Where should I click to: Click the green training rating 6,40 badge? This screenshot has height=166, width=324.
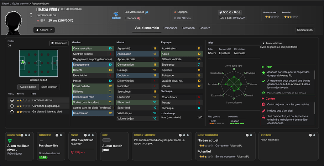point(43,157)
